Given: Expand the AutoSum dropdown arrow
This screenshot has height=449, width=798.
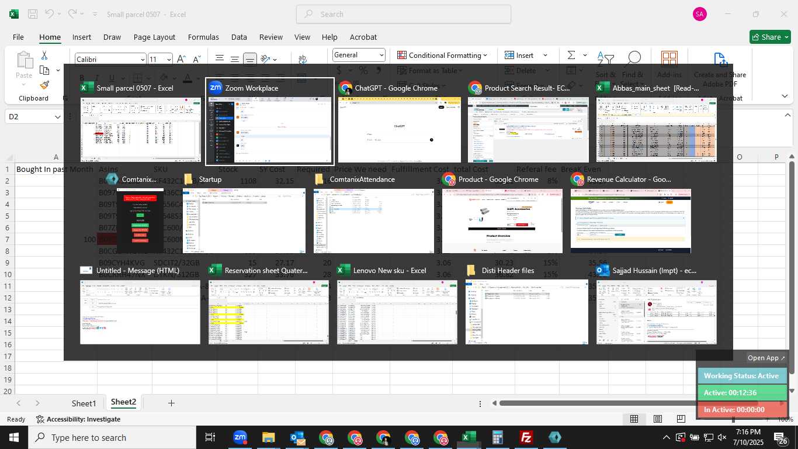Looking at the screenshot, I should (585, 55).
